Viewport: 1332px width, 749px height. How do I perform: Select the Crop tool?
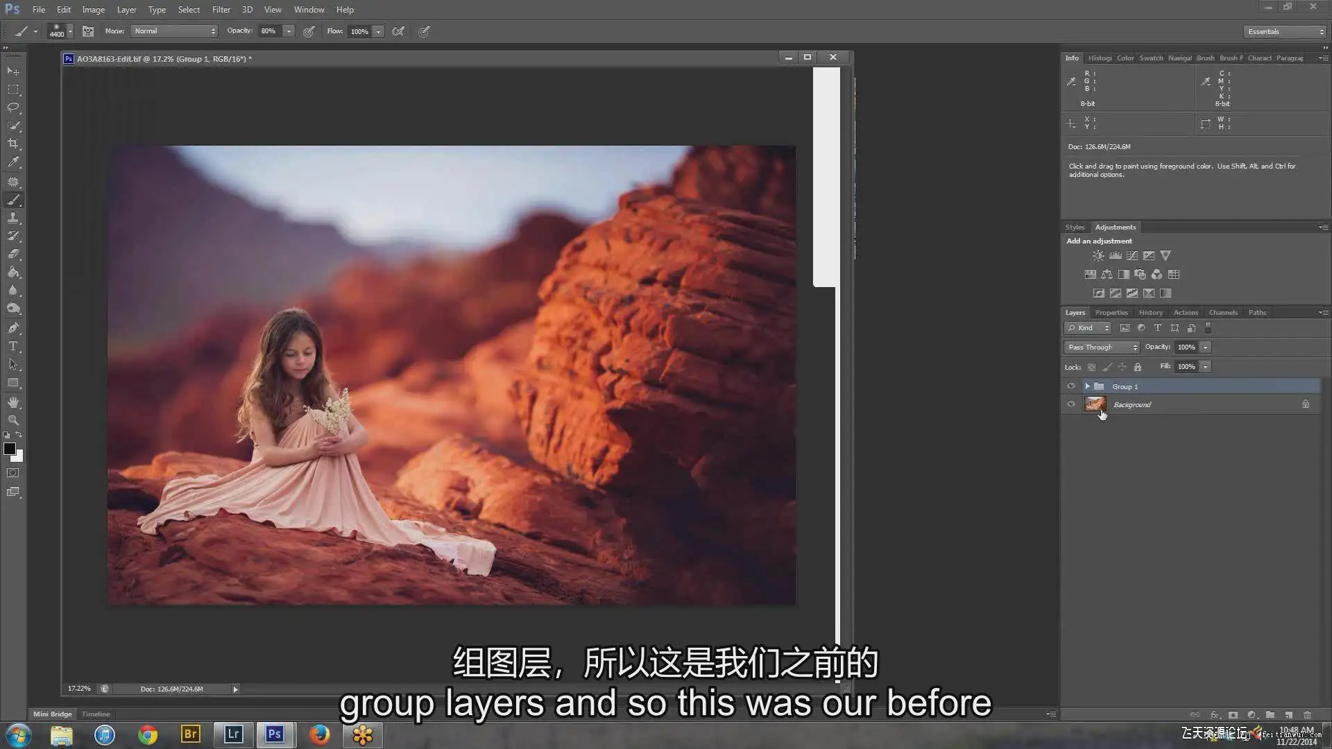tap(13, 144)
